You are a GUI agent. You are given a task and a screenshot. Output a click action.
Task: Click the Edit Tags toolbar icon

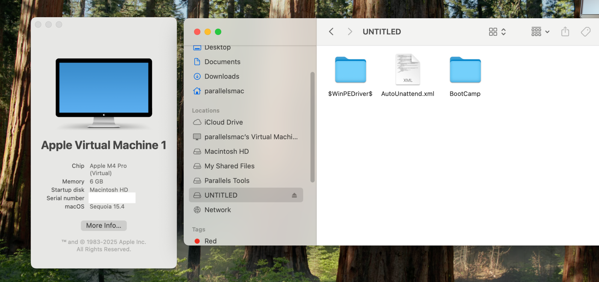tap(586, 32)
